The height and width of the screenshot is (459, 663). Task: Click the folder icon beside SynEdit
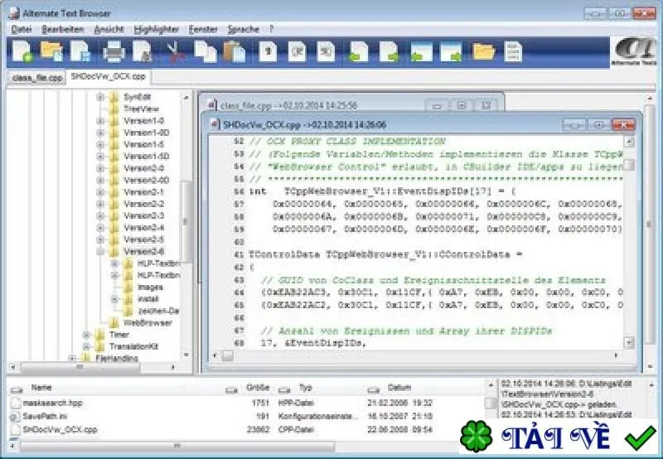click(114, 97)
